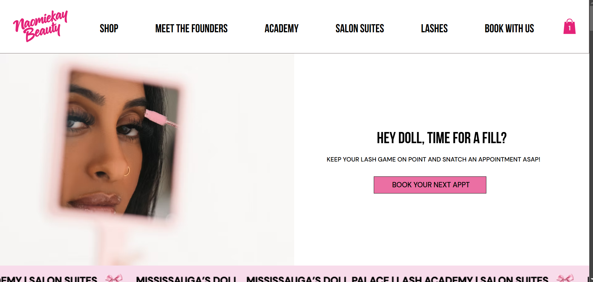Click the Naomiekay Beauty logo
593x282 pixels.
coord(40,26)
